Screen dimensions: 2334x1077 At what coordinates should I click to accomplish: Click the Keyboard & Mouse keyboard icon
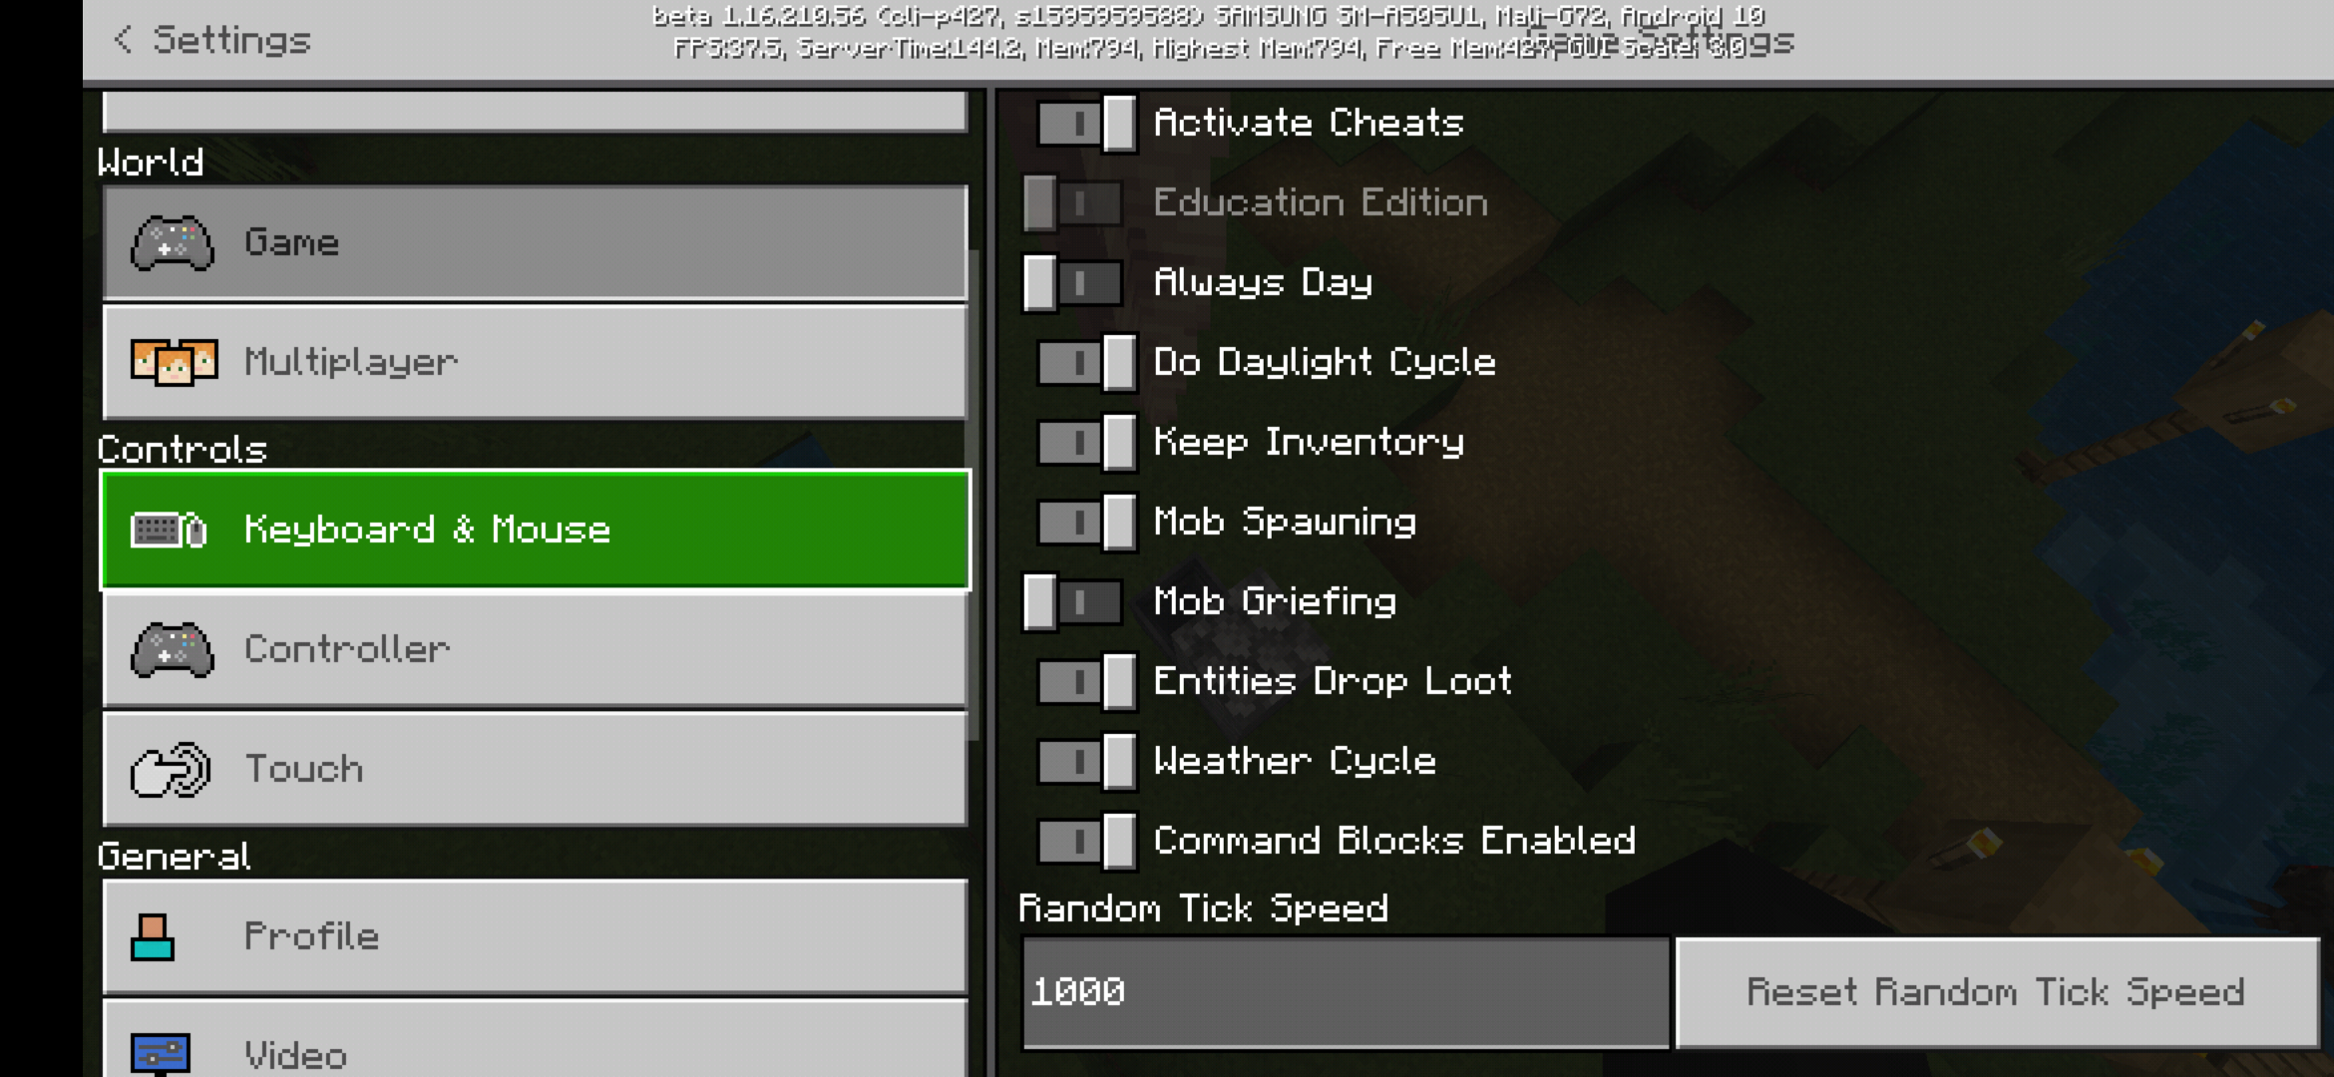point(169,530)
